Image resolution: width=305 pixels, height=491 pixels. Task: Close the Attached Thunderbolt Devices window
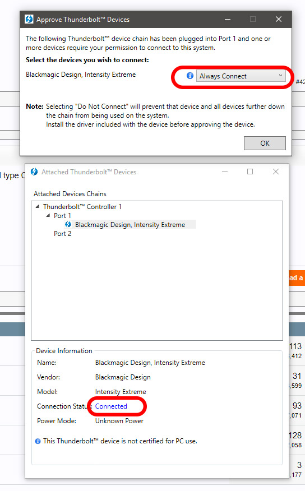pos(275,172)
